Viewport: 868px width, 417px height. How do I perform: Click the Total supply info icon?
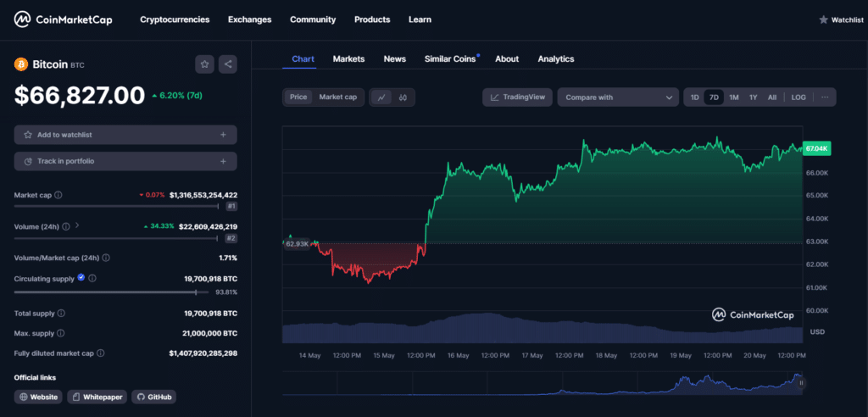61,313
